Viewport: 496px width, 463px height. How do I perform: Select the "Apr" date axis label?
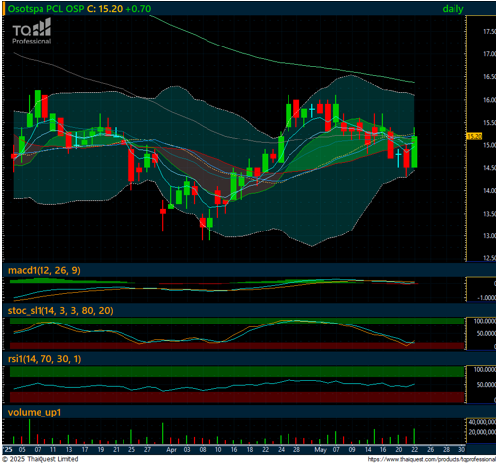point(171,450)
